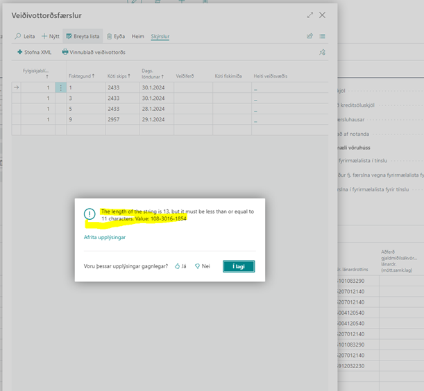Switch to the Skýrslur tab
This screenshot has width=424, height=391.
(160, 36)
